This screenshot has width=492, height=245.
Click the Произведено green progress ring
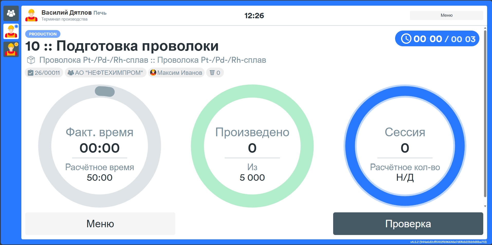tap(252, 146)
